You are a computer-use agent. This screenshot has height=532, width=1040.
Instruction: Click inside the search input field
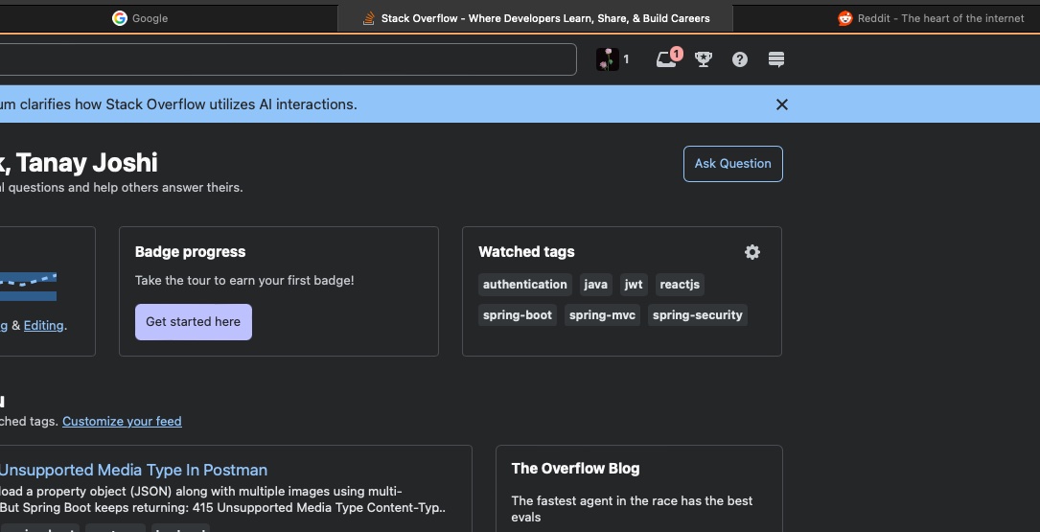(x=288, y=59)
